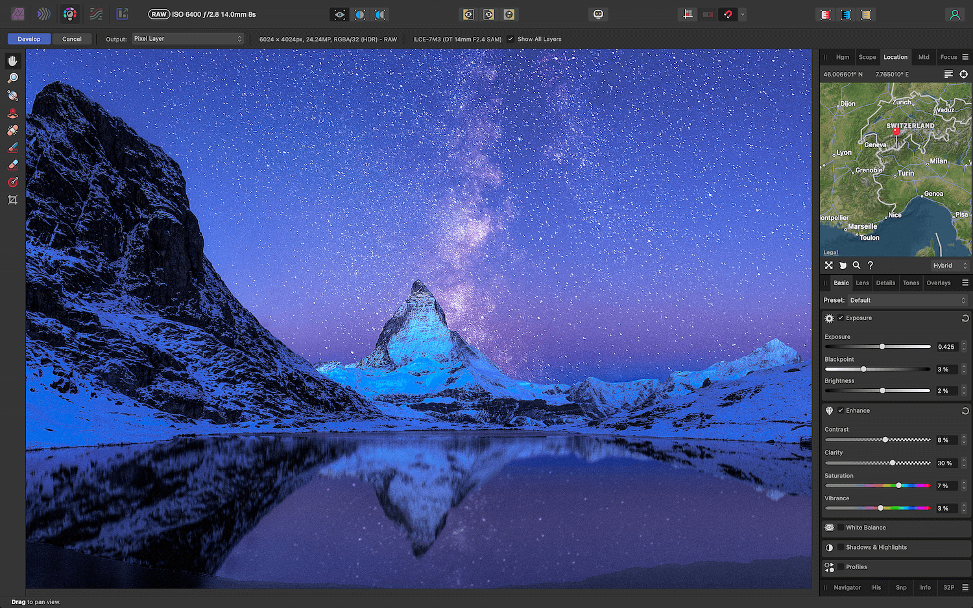Open the account profile icon
Viewport: 973px width, 608px height.
tap(955, 14)
